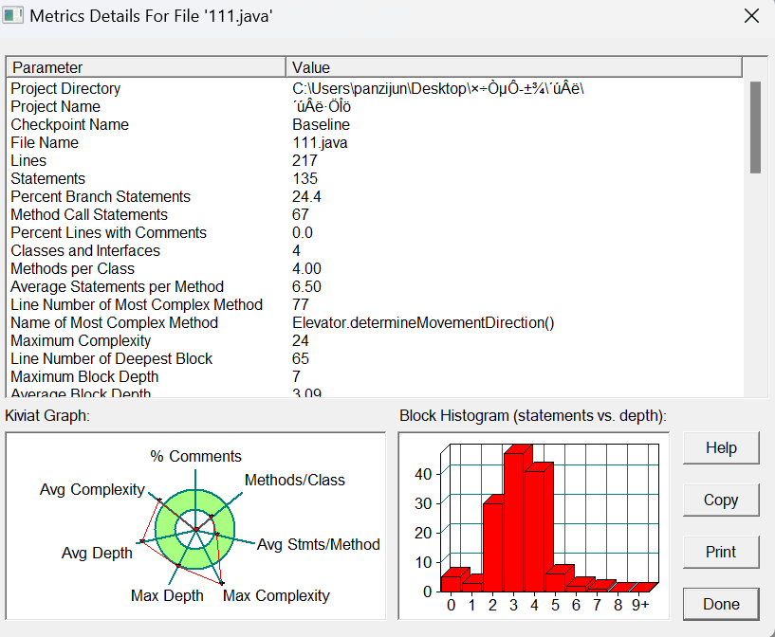Click the value 24.4

pyautogui.click(x=306, y=196)
